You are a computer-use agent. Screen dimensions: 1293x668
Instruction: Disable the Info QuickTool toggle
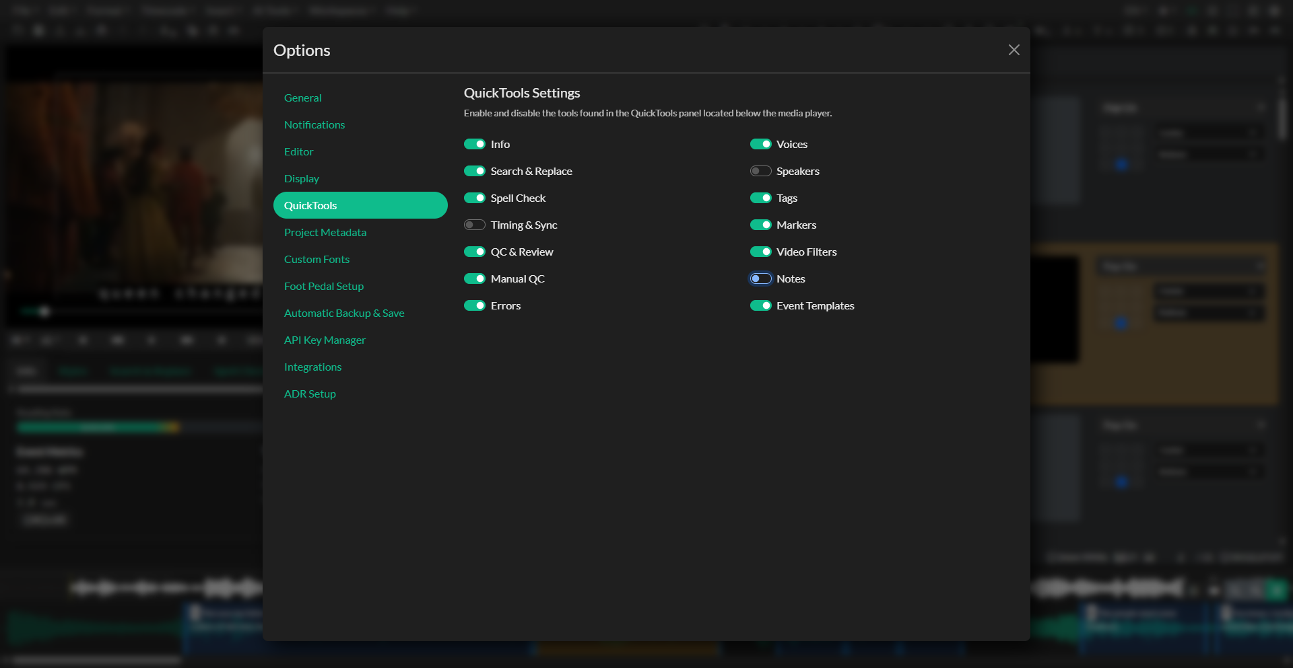[x=475, y=144]
